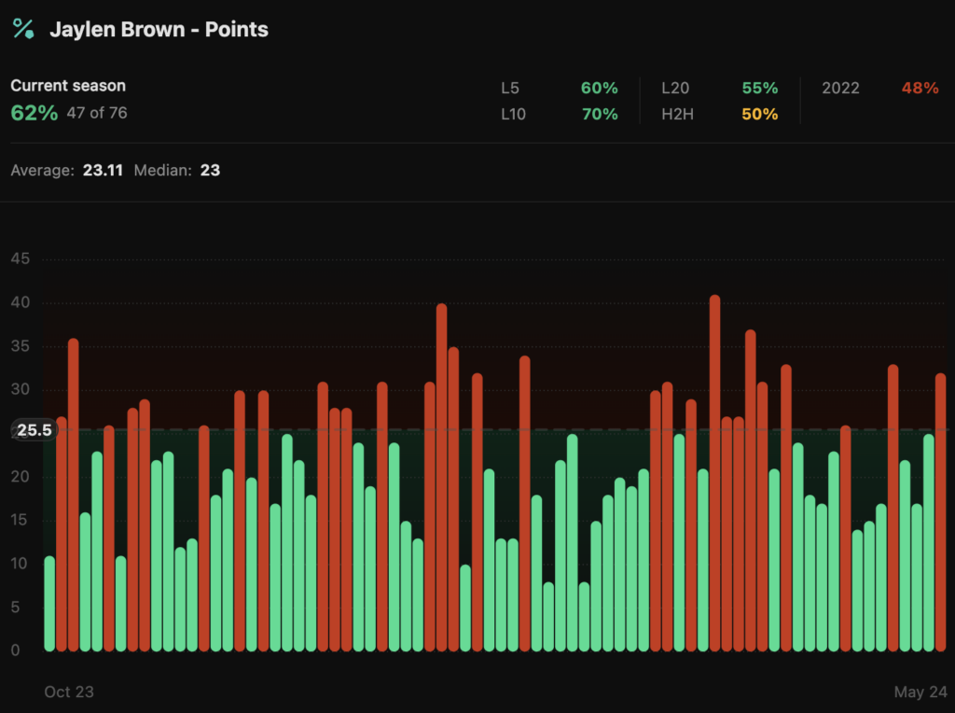955x713 pixels.
Task: Click the 55% value for L20
Action: [x=760, y=89]
